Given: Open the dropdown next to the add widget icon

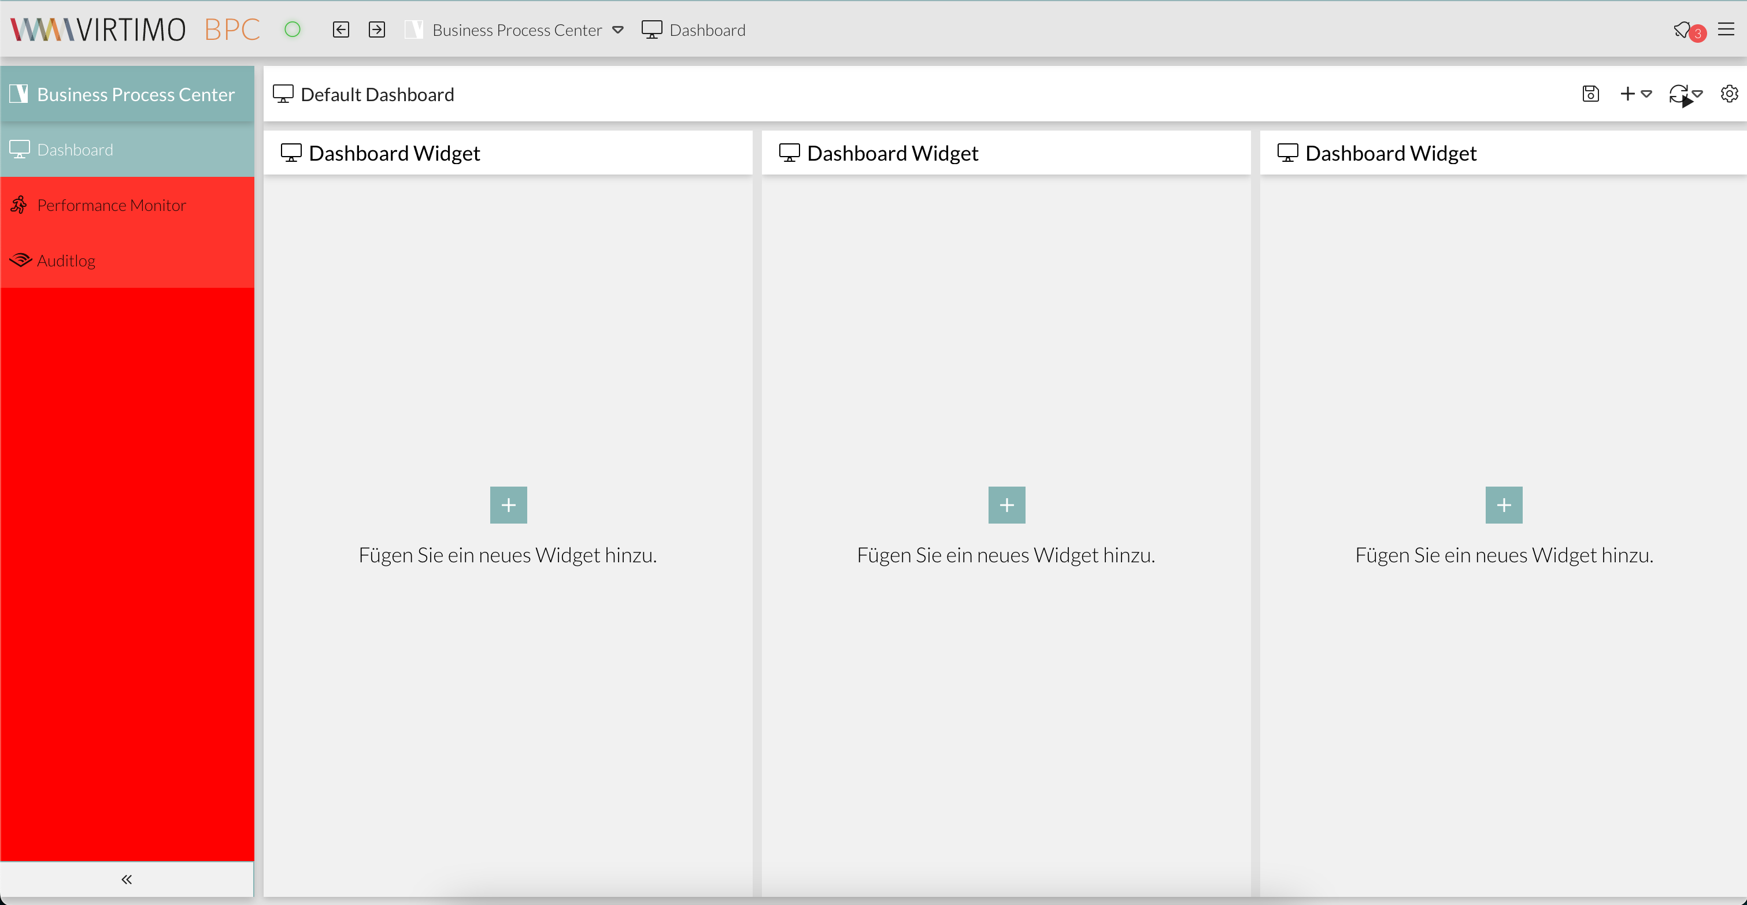Looking at the screenshot, I should point(1646,95).
